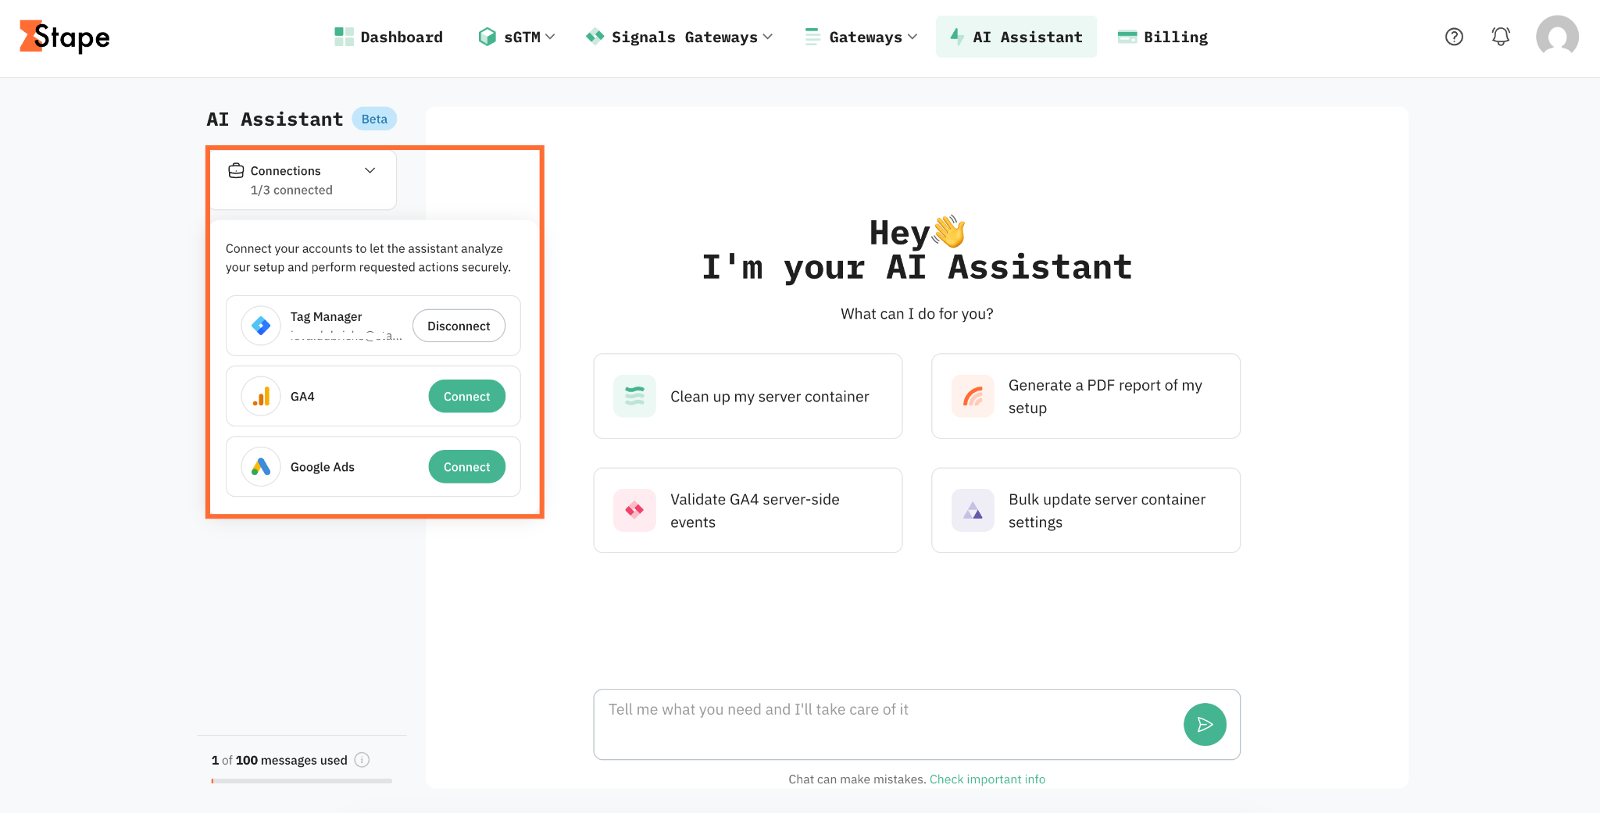Click the Connections briefcase icon
Viewport: 1600px width, 813px height.
236,170
